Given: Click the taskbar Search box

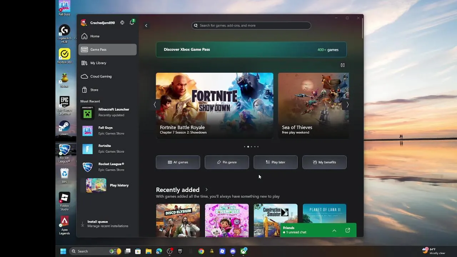Looking at the screenshot, I should pos(96,251).
